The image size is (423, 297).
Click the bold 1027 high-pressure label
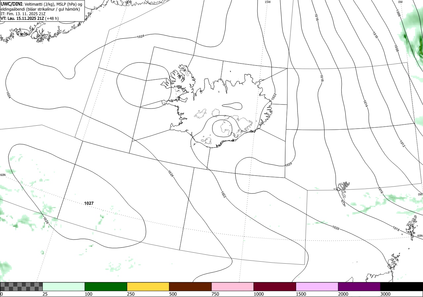point(89,203)
